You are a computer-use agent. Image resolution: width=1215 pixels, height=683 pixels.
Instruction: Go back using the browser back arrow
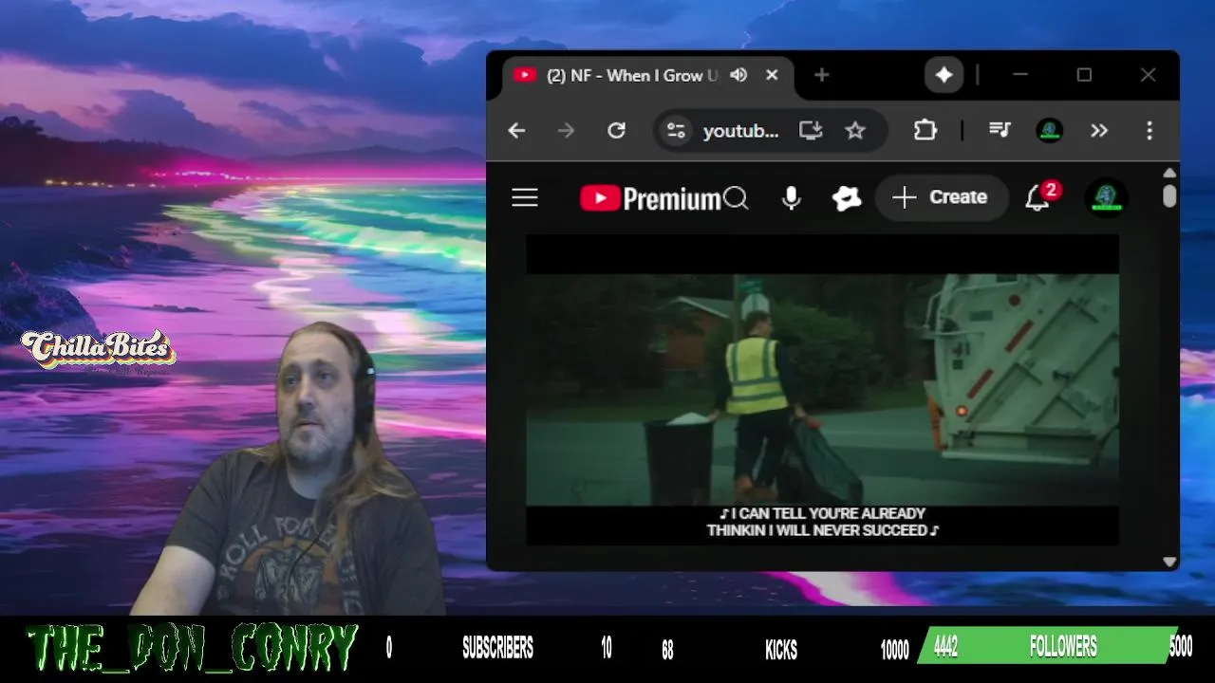[516, 131]
